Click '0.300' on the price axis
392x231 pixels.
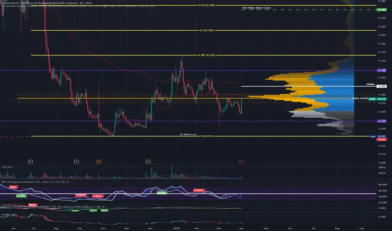tap(382, 77)
